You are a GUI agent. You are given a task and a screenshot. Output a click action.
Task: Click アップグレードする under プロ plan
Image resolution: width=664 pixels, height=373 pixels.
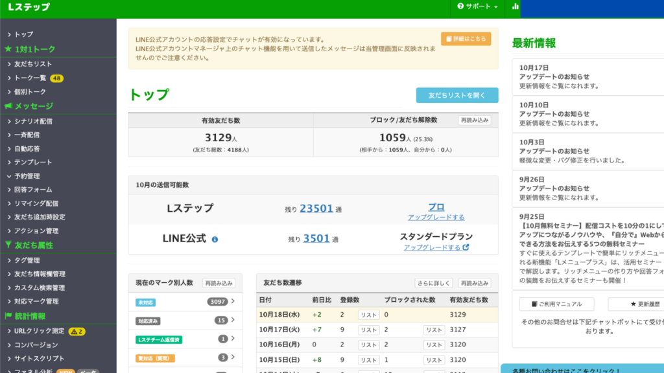pos(436,218)
